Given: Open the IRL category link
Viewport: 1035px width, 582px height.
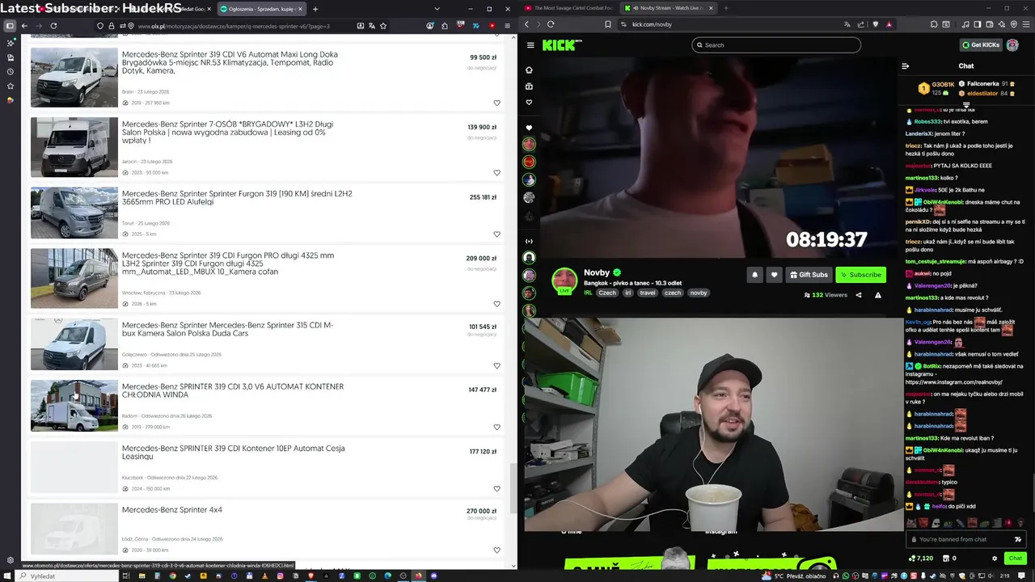Looking at the screenshot, I should point(589,293).
